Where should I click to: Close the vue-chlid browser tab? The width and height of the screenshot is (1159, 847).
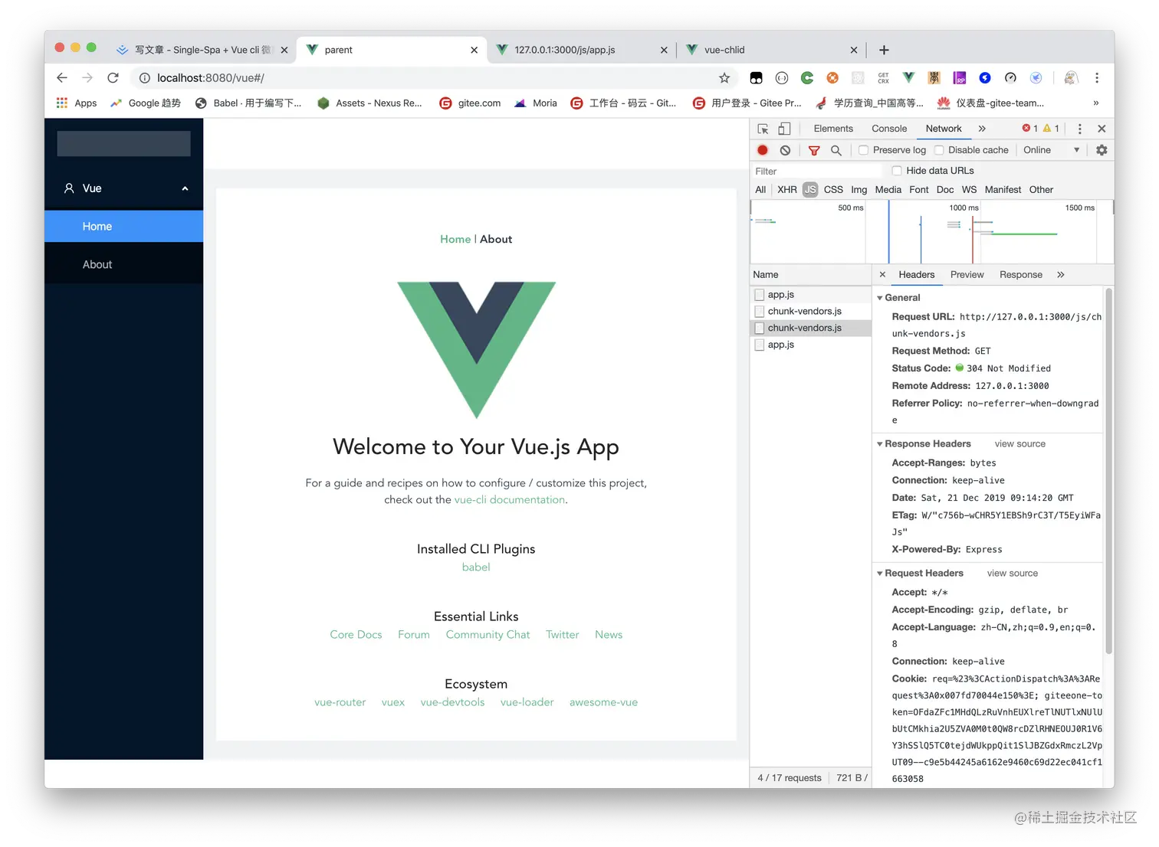pyautogui.click(x=854, y=50)
